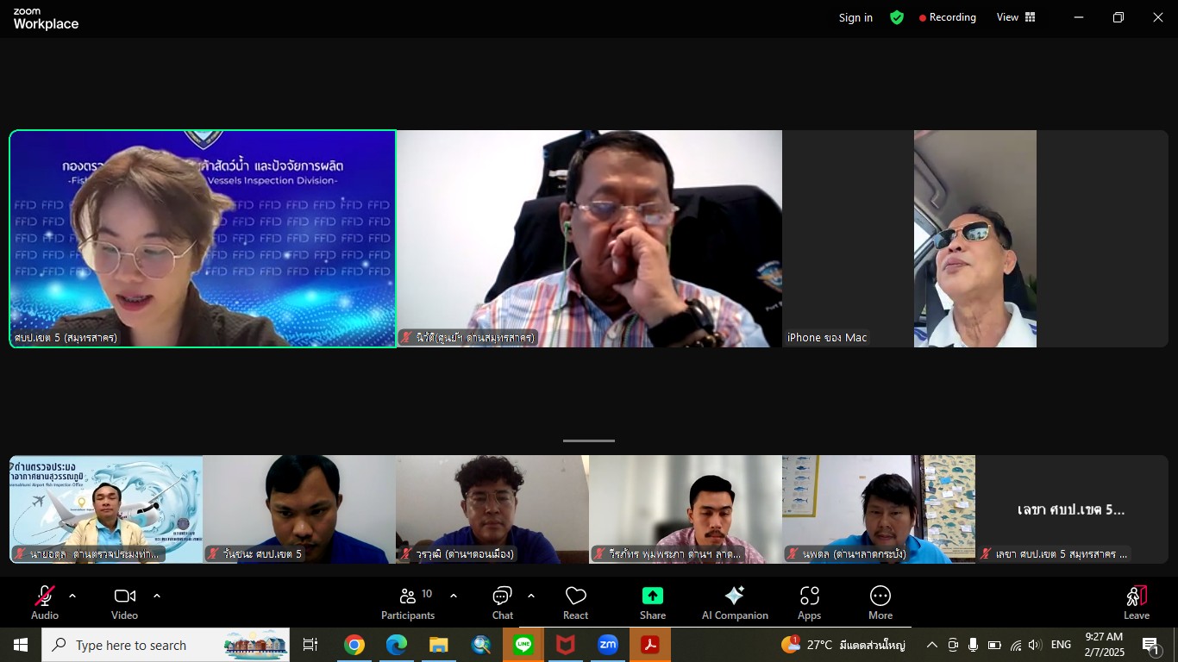Open the Participants panel
The width and height of the screenshot is (1178, 662).
point(408,603)
